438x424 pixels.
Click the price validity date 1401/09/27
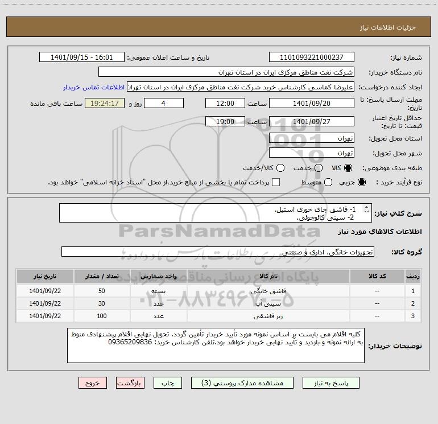tap(312, 121)
